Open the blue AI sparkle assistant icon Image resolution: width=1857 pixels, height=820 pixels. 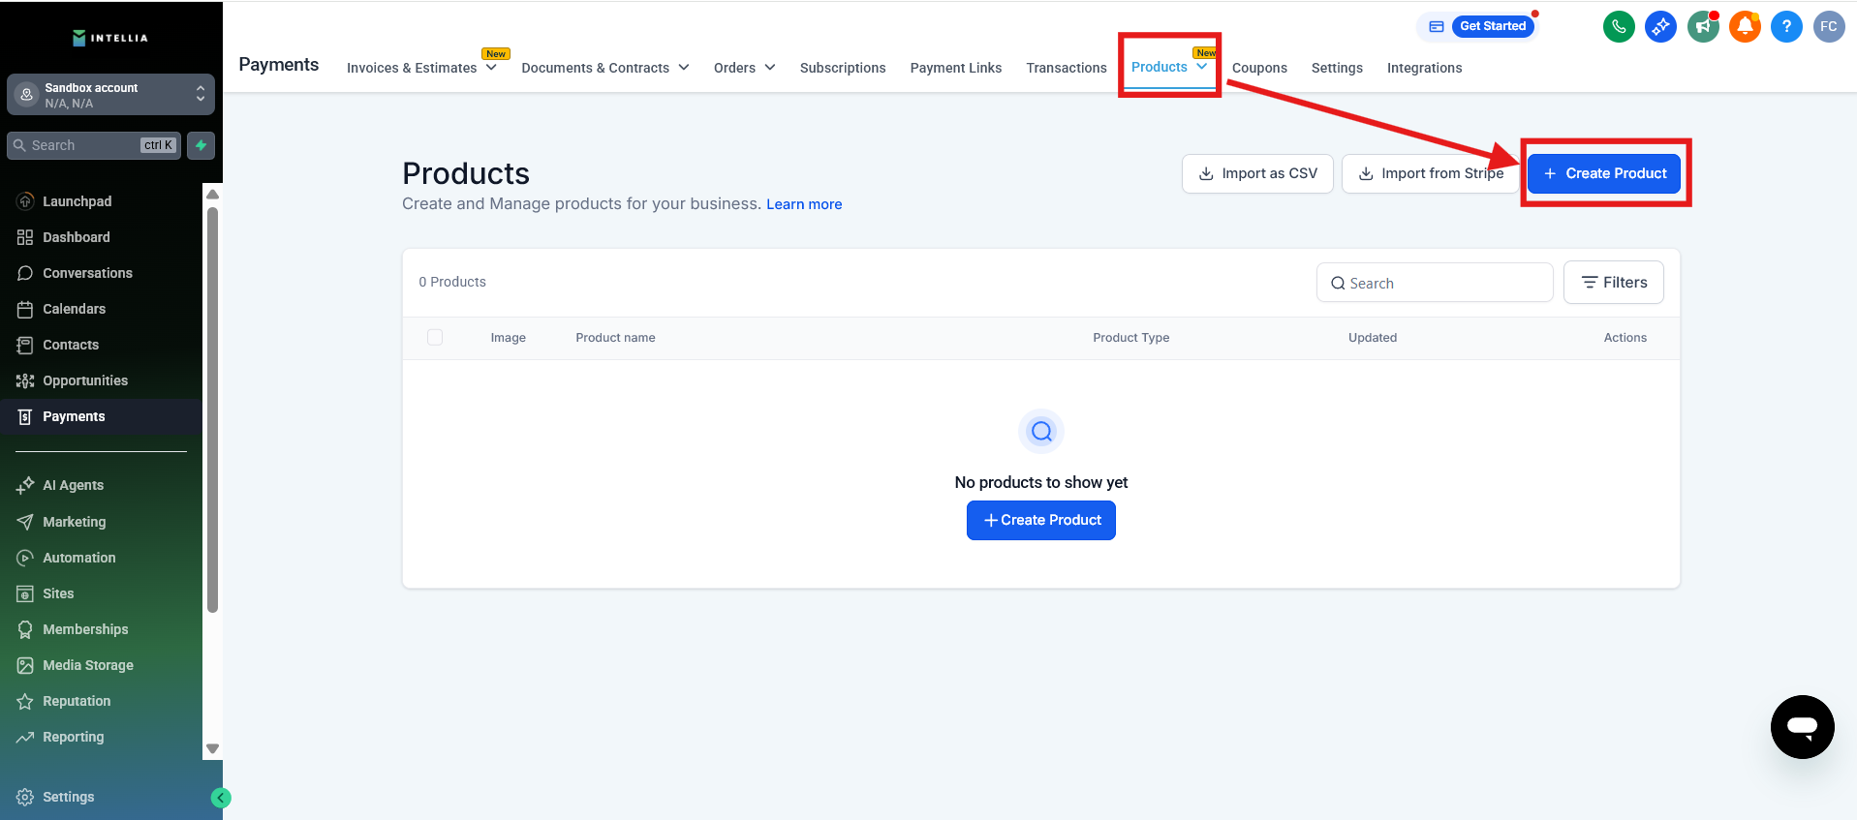pyautogui.click(x=1660, y=26)
